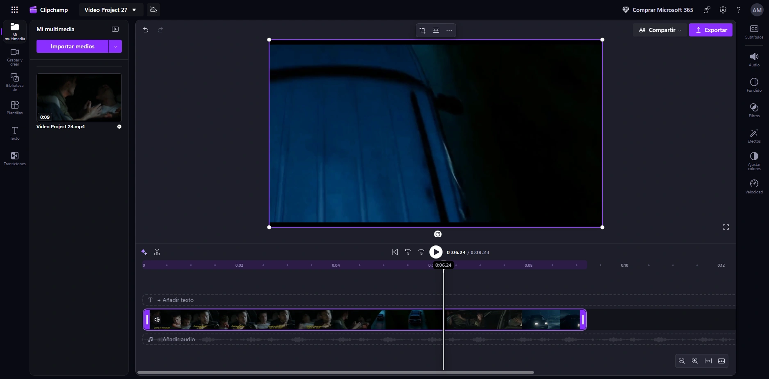Click the Exportar button
The width and height of the screenshot is (769, 379).
711,30
